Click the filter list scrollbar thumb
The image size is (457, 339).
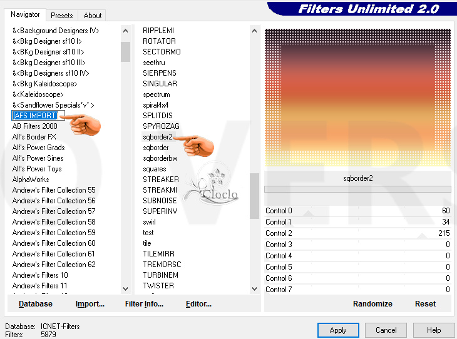(x=254, y=196)
